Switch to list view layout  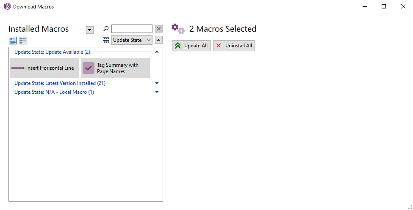[23, 41]
